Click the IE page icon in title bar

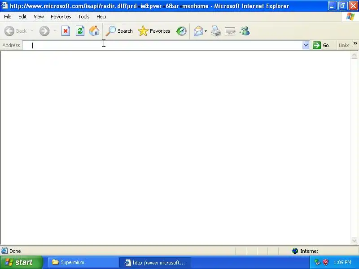pos(4,5)
